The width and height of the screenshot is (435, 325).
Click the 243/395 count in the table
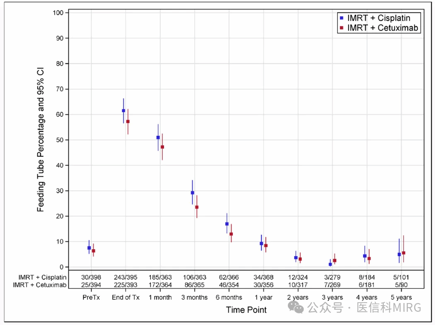126,277
